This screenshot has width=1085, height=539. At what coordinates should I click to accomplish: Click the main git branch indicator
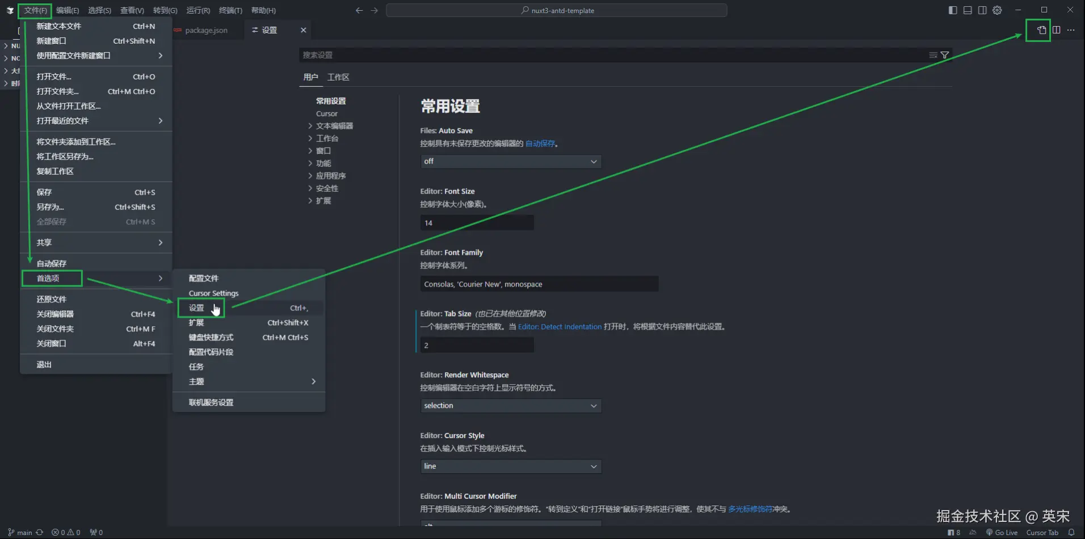(x=20, y=532)
